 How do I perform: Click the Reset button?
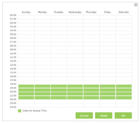[104, 115]
